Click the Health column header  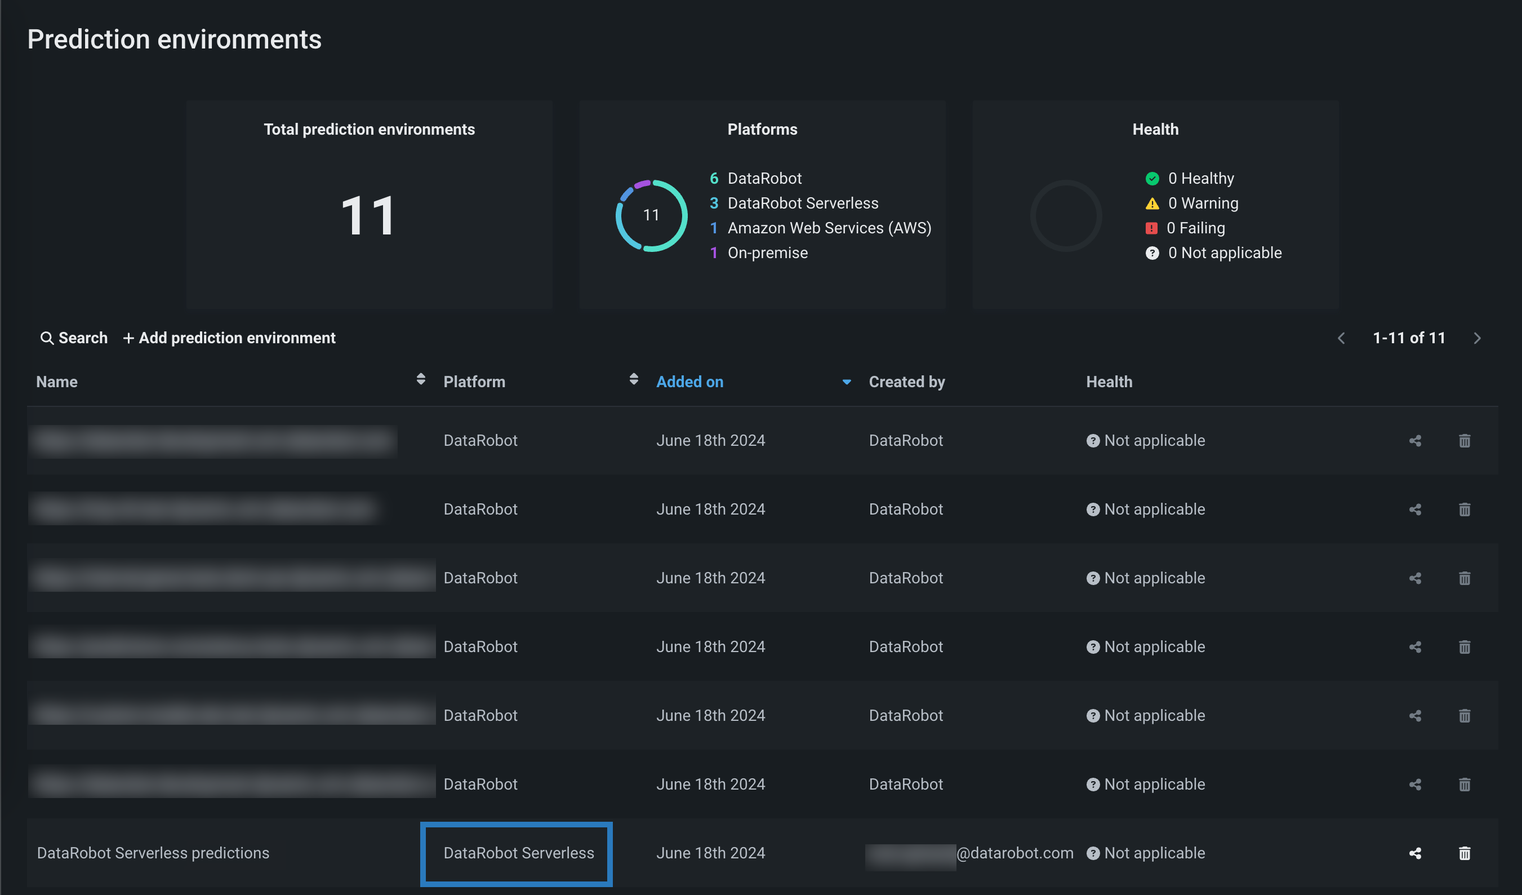[1109, 382]
